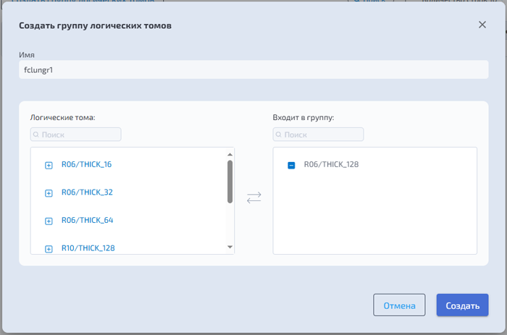The height and width of the screenshot is (335, 507).
Task: Close the create volume group dialog
Action: pyautogui.click(x=482, y=25)
